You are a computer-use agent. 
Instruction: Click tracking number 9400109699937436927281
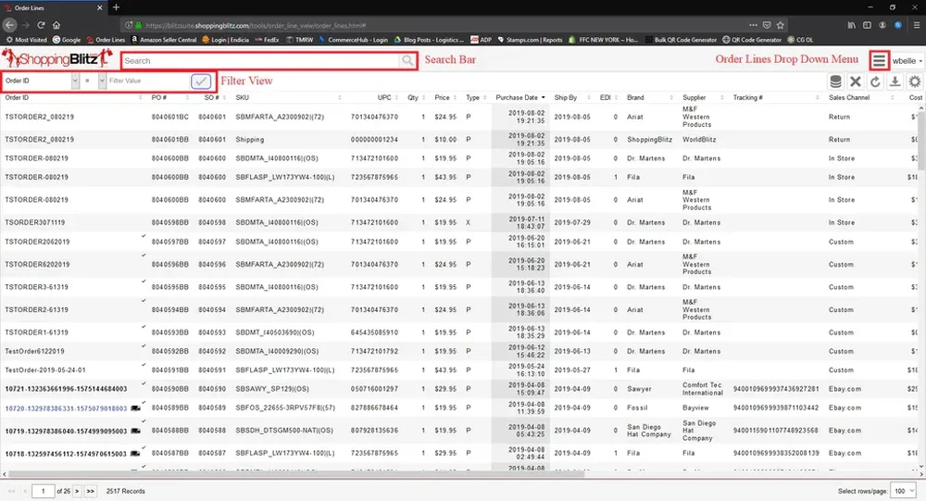coord(776,389)
